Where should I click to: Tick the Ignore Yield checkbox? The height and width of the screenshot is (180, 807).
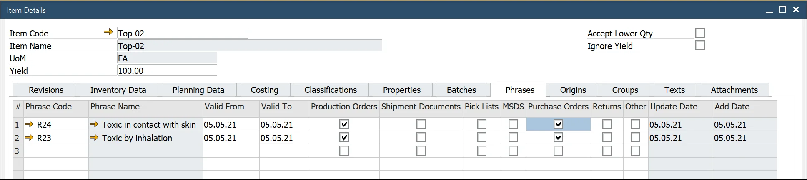(x=700, y=45)
